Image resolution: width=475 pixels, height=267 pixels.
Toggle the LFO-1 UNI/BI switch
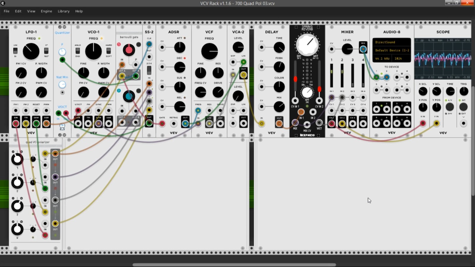(15, 50)
